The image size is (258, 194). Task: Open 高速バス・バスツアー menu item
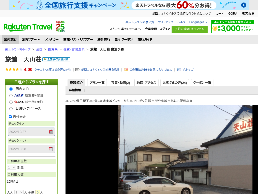78,39
